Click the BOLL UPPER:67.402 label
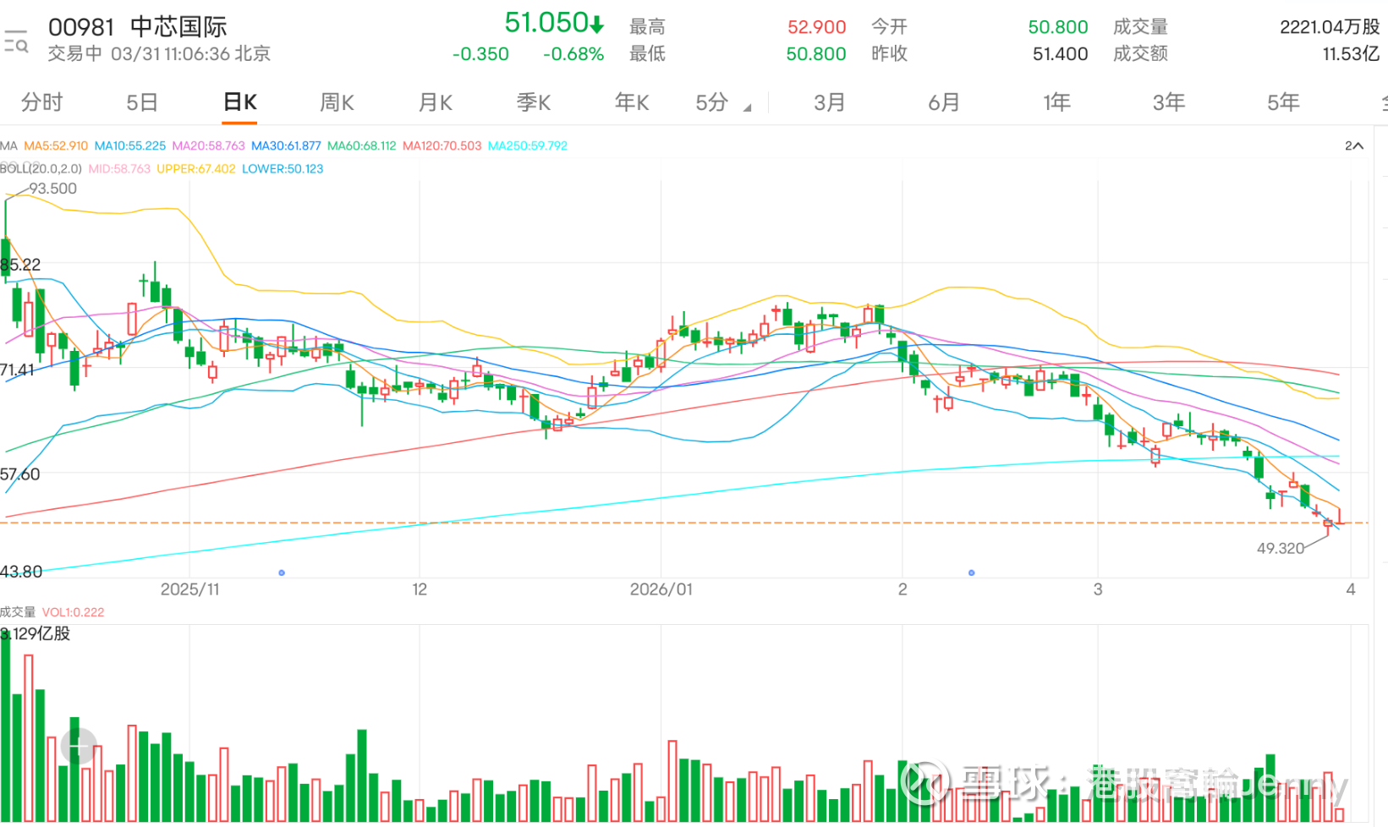Image resolution: width=1388 pixels, height=827 pixels. point(196,168)
